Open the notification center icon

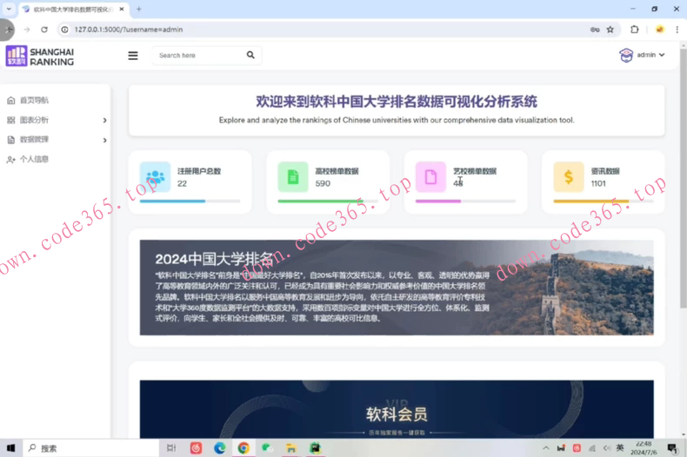672,447
